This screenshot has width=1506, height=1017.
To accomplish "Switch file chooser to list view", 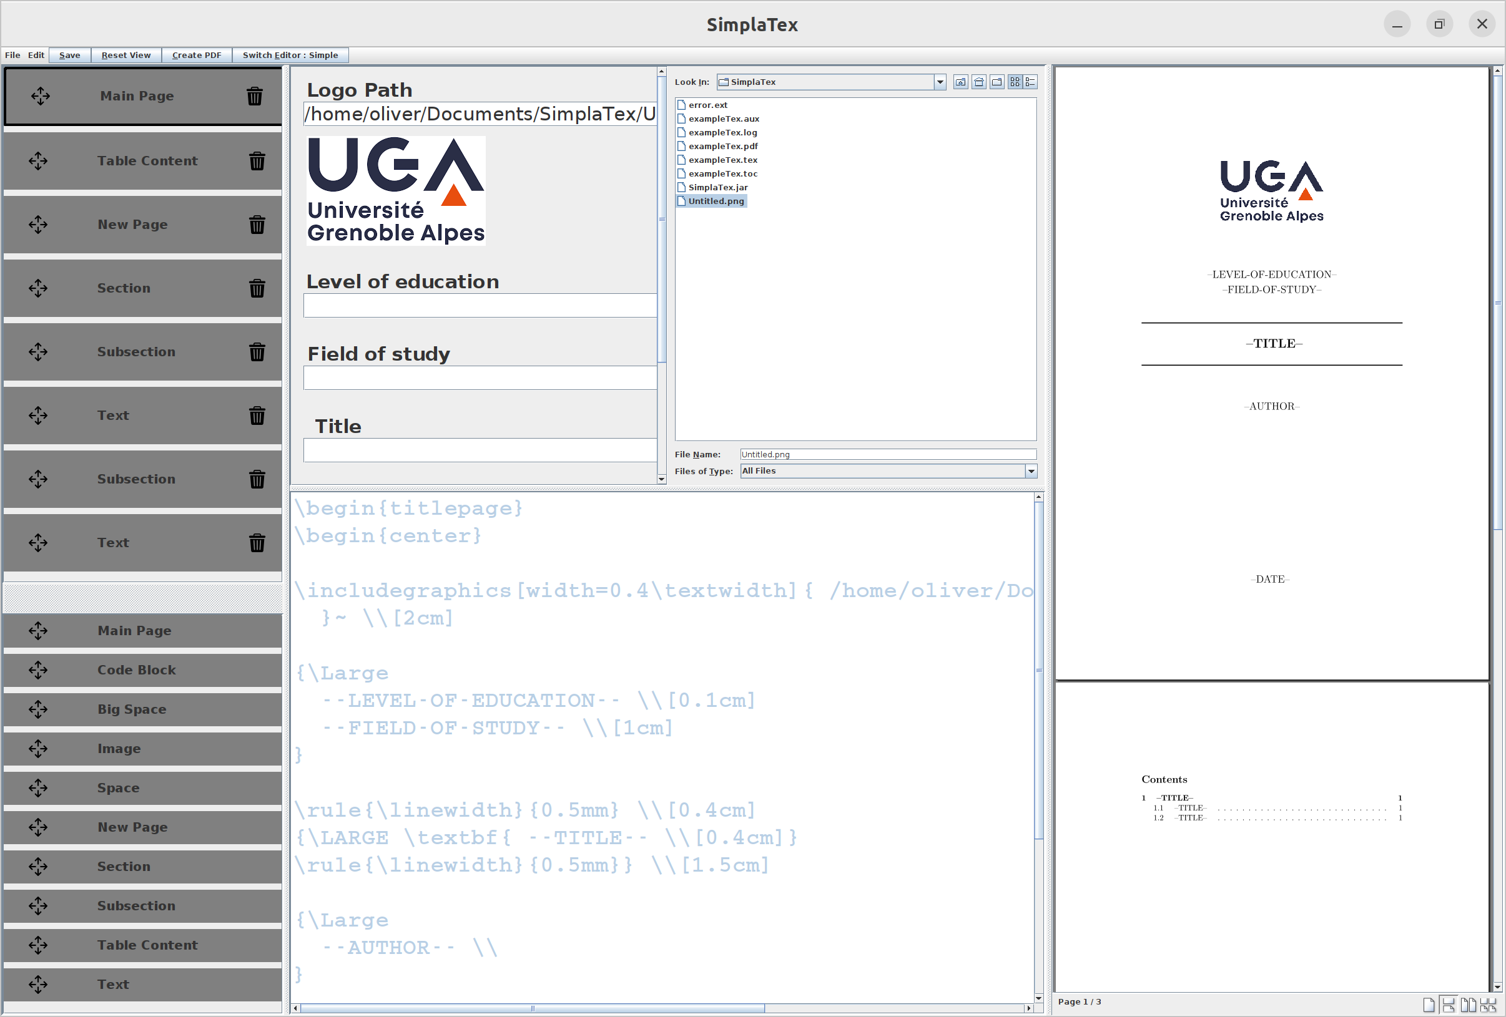I will pos(1015,82).
